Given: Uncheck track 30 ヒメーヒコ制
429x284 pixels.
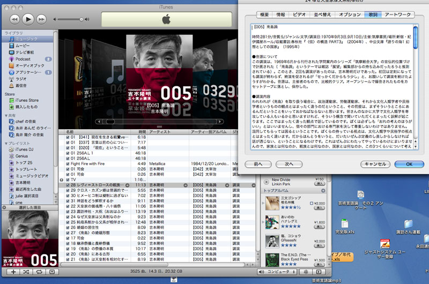Looking at the screenshot, I should coord(68,196).
